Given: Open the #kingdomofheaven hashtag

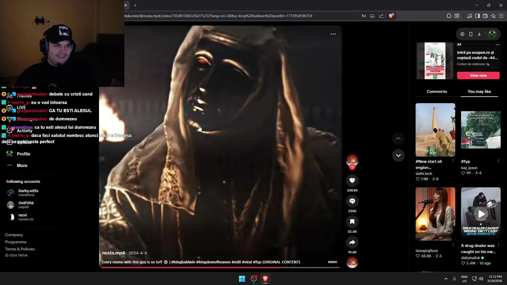Looking at the screenshot, I should pyautogui.click(x=213, y=262).
